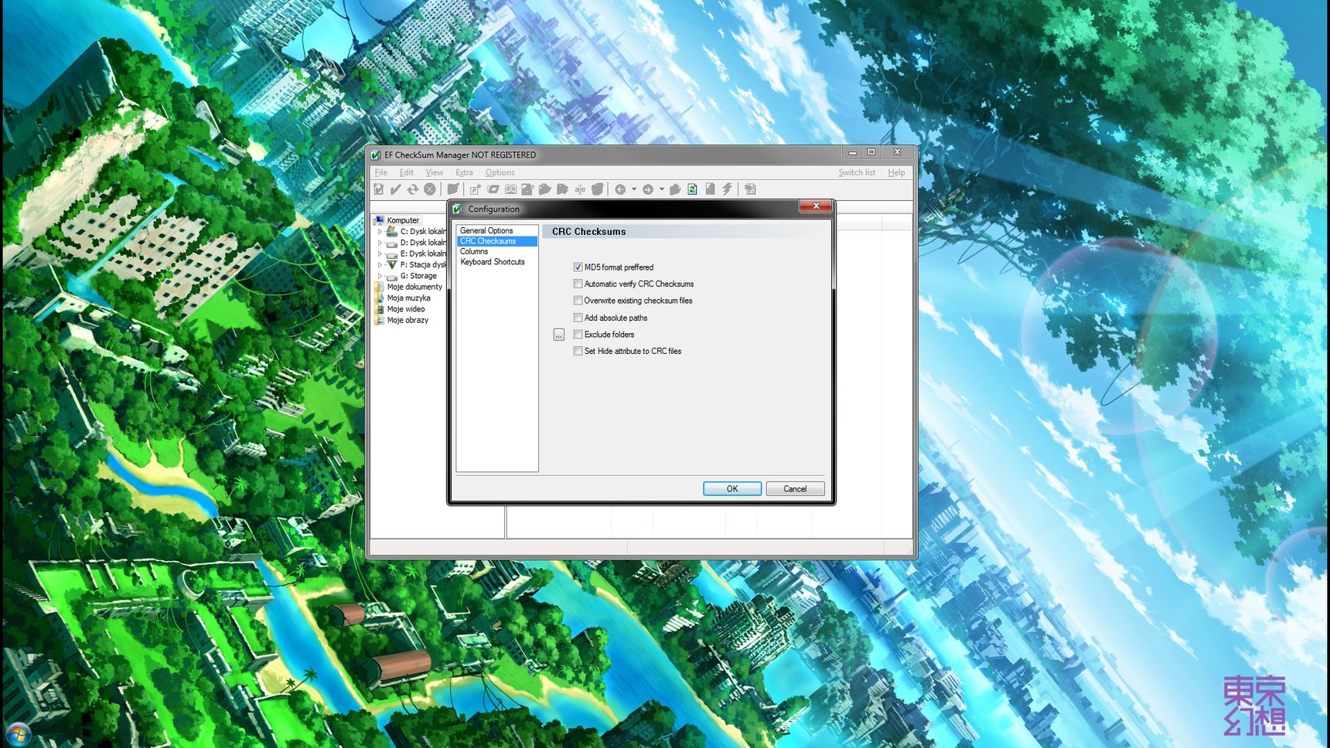This screenshot has height=748, width=1330.
Task: Select Komputer in the folder tree
Action: coord(403,220)
